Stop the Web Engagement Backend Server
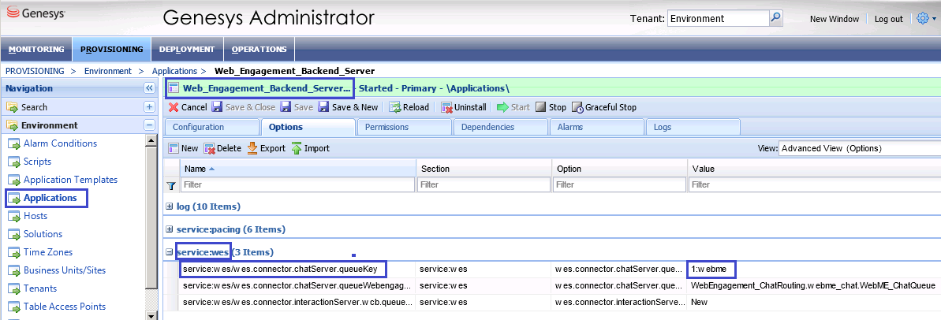This screenshot has width=941, height=320. [551, 107]
